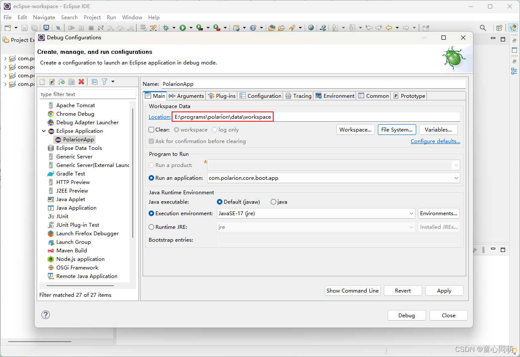
Task: Delete selected launch configuration with red X
Action: pyautogui.click(x=82, y=82)
